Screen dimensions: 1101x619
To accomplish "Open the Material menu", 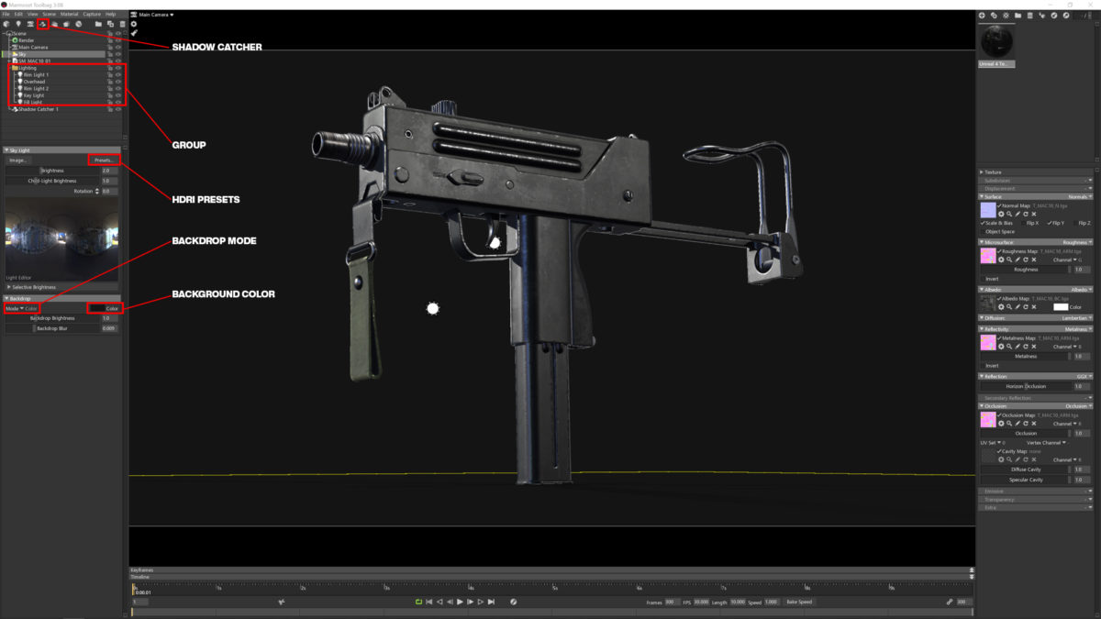I will (69, 14).
